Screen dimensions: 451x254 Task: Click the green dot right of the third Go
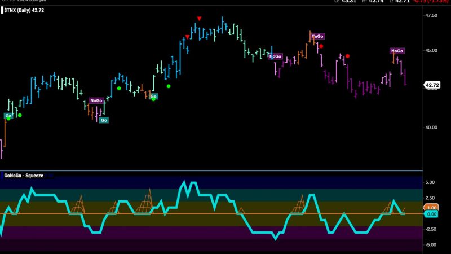click(169, 86)
